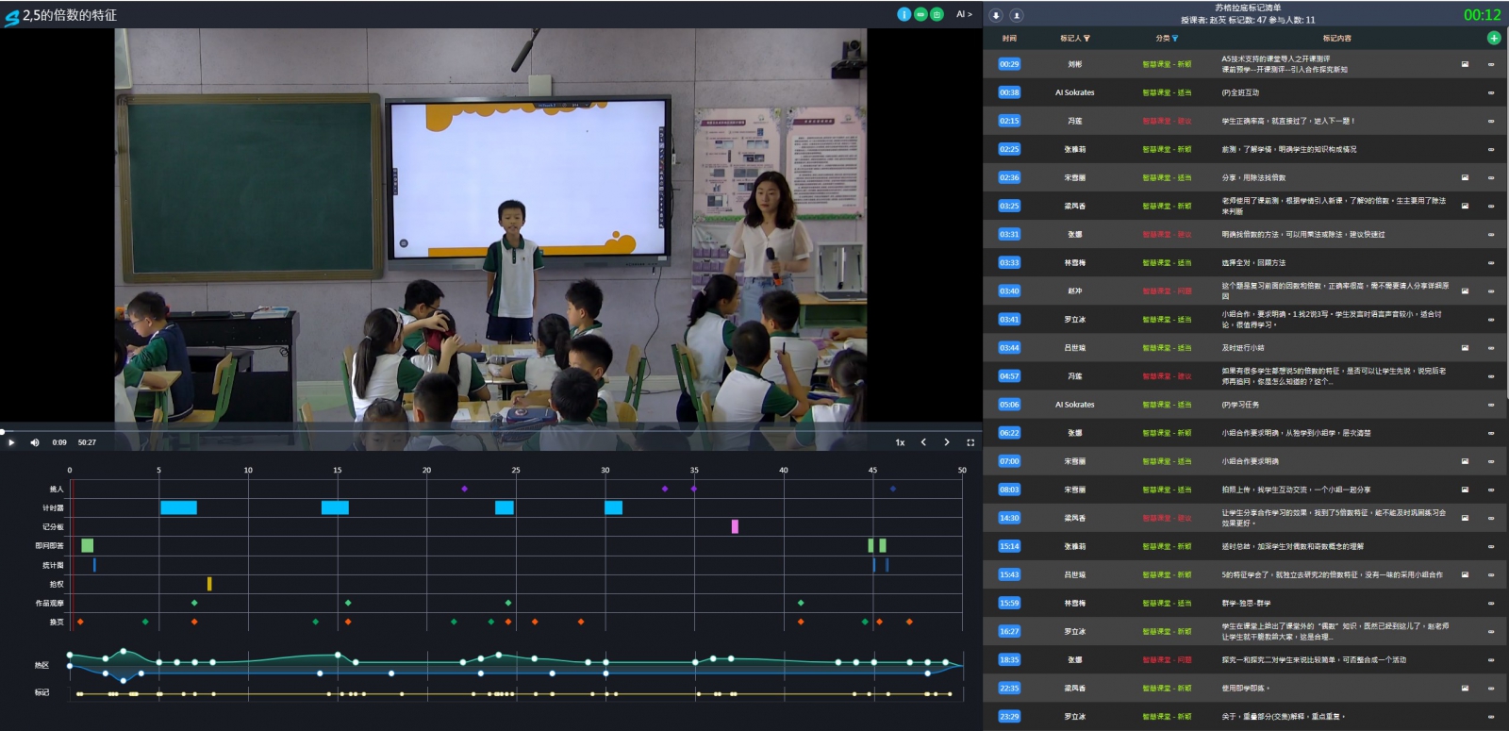
Task: Click the green plus add-marker button
Action: click(x=1494, y=38)
